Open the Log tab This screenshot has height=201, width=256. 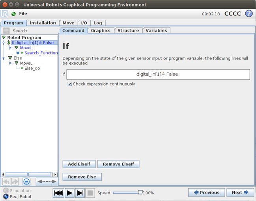coord(98,23)
